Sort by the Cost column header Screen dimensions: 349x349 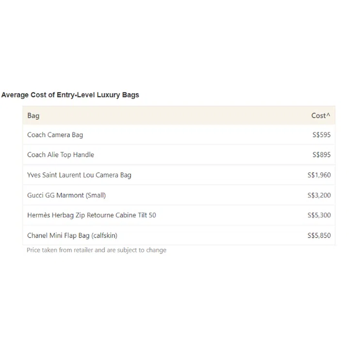click(318, 115)
